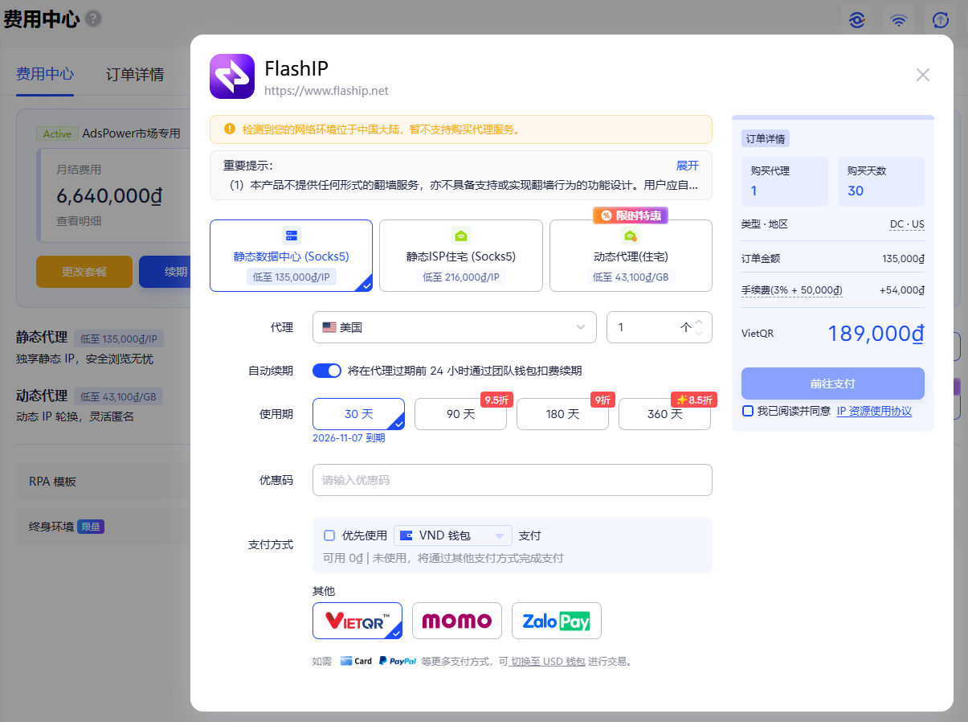Click the Card payment icon in footer note
Viewport: 968px width, 722px height.
(x=356, y=661)
